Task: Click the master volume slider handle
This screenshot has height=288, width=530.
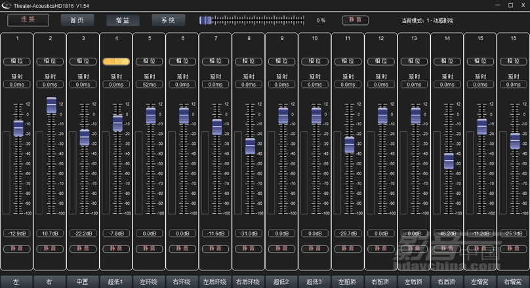Action: point(206,20)
